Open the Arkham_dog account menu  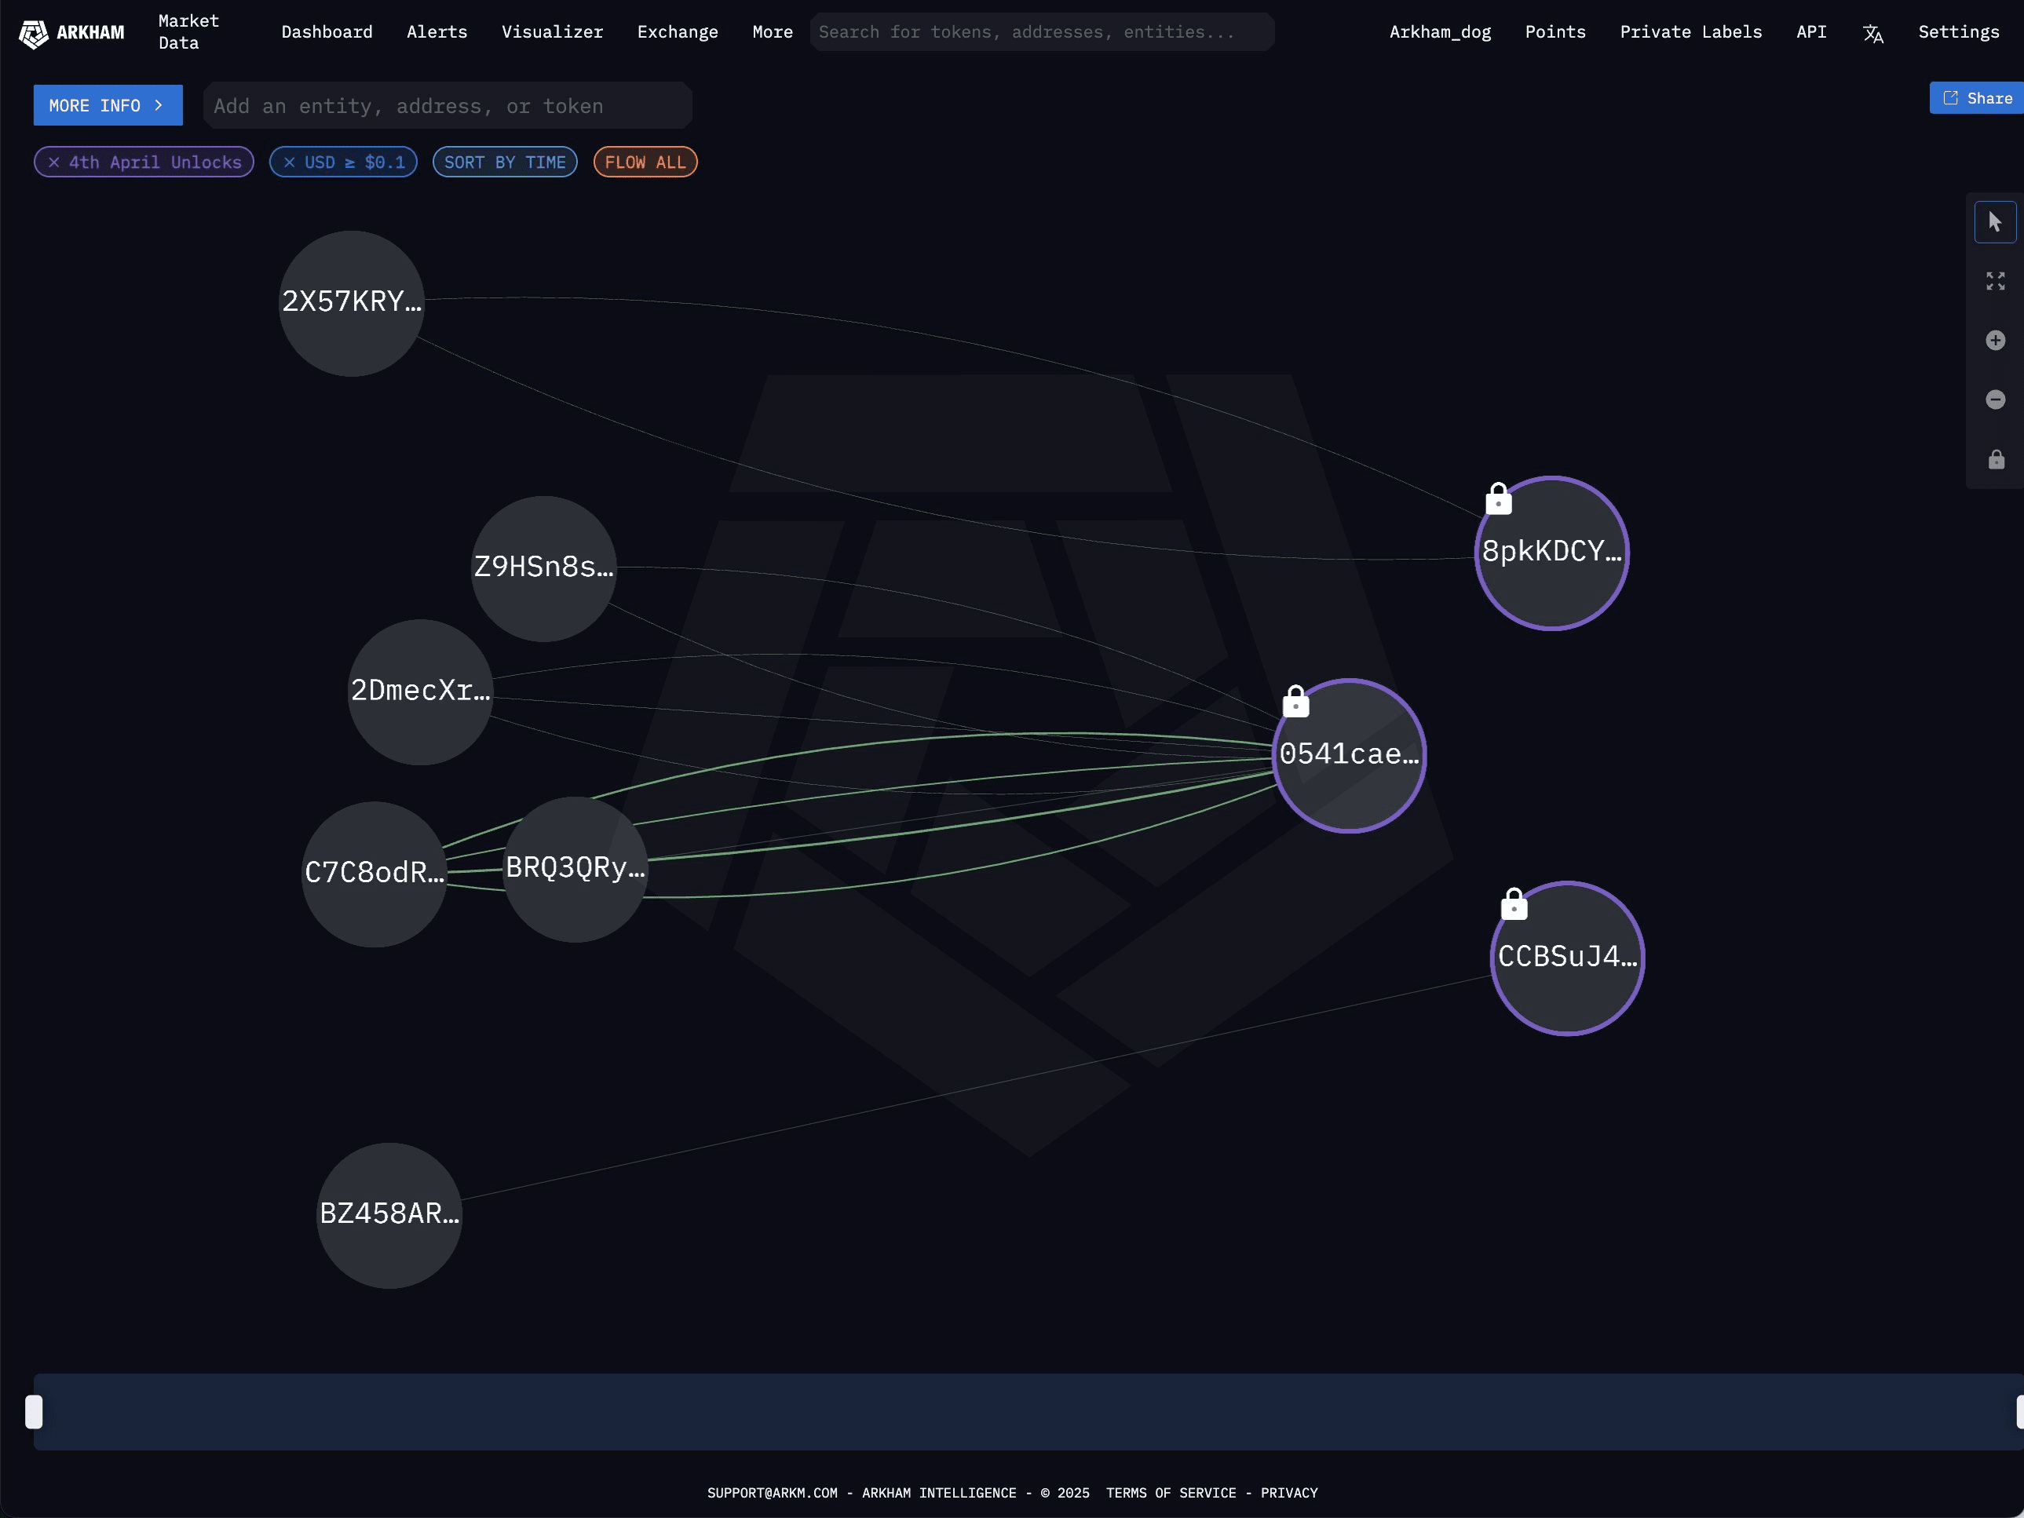tap(1439, 32)
